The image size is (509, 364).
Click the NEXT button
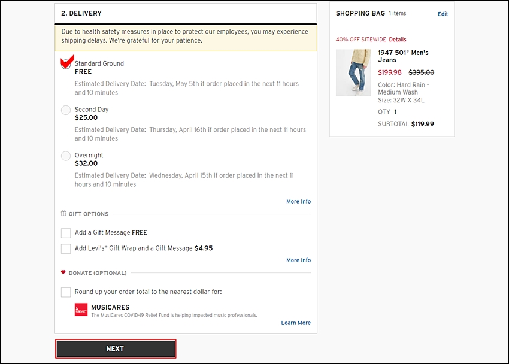click(x=116, y=349)
